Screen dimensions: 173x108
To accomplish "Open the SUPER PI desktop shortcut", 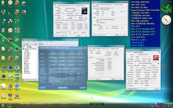I will pos(17,69).
